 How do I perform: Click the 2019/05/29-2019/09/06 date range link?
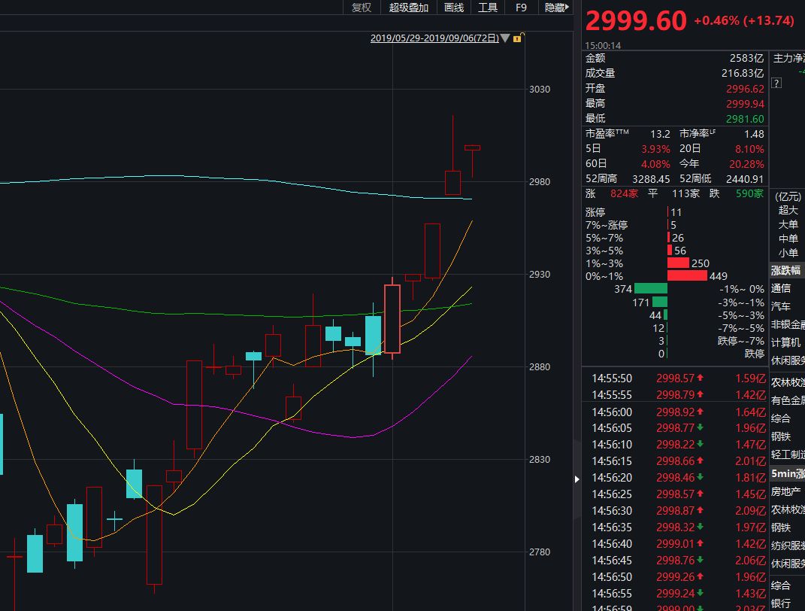pyautogui.click(x=434, y=38)
